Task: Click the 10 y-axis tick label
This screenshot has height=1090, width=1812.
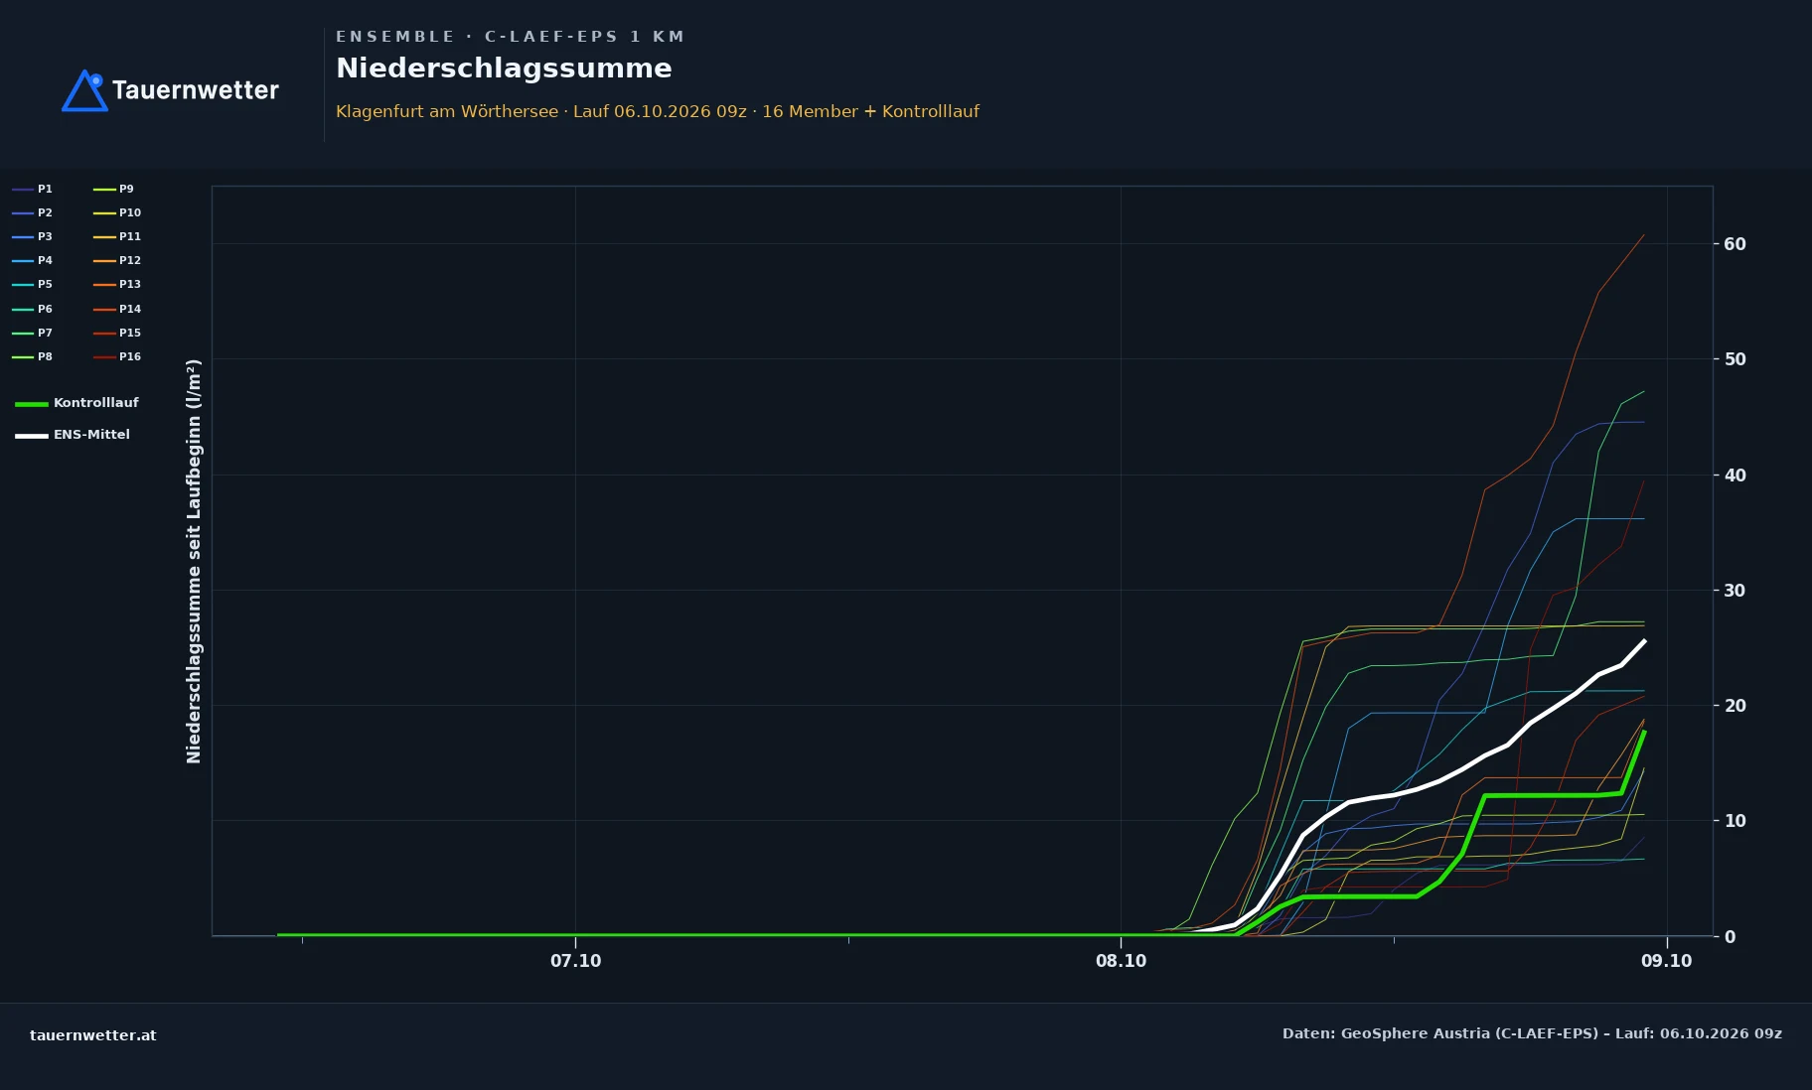Action: (1735, 821)
